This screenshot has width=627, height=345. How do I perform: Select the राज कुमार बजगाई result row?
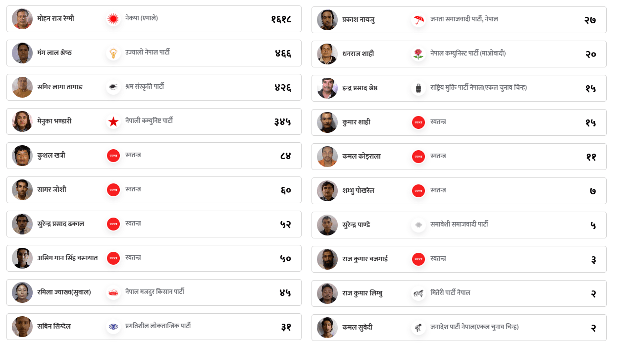tap(495, 259)
